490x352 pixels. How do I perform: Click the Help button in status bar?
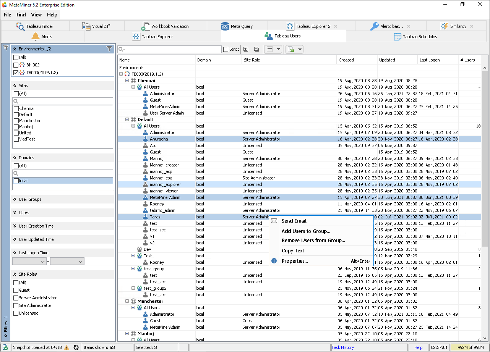point(419,347)
